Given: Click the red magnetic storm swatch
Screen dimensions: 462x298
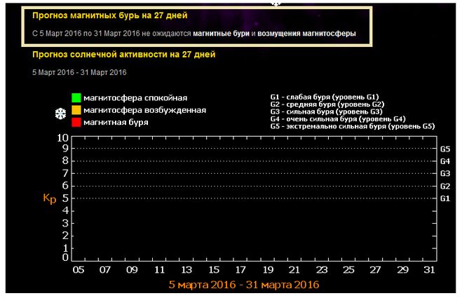Looking at the screenshot, I should 76,122.
